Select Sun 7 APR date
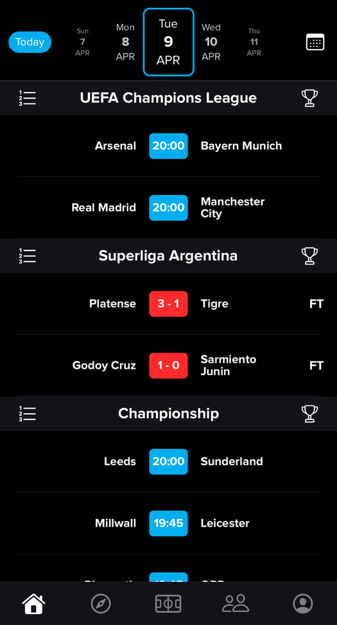337x625 pixels. click(x=82, y=42)
